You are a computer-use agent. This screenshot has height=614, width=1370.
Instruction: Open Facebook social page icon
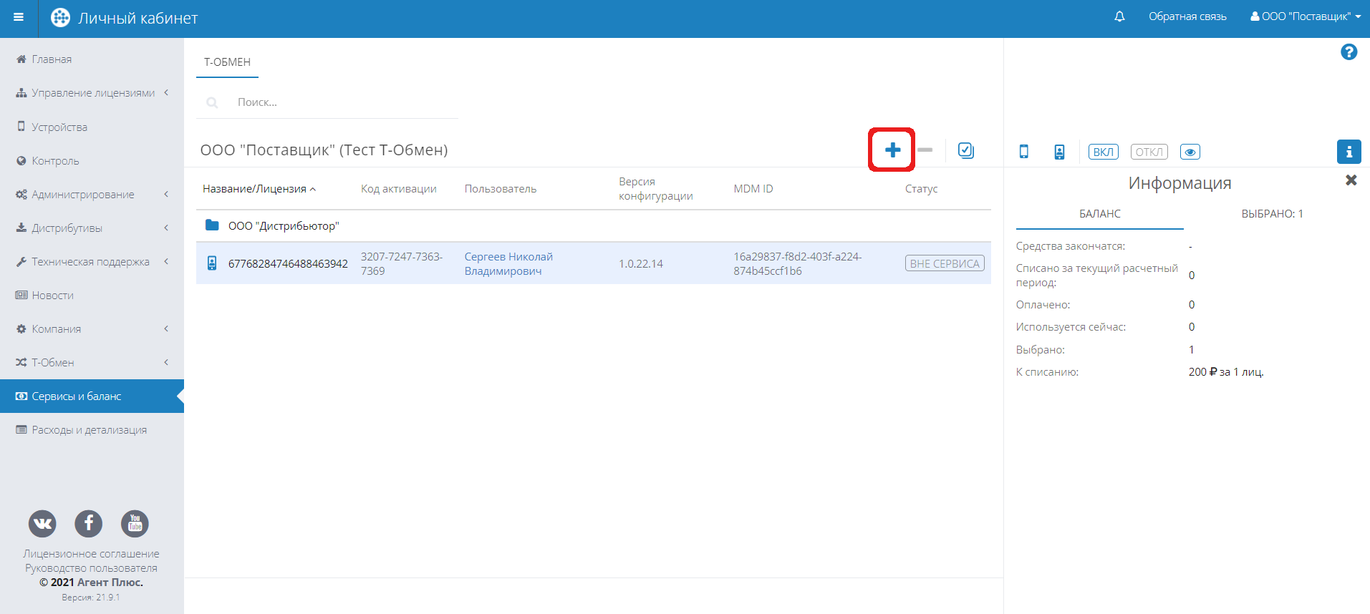[89, 524]
